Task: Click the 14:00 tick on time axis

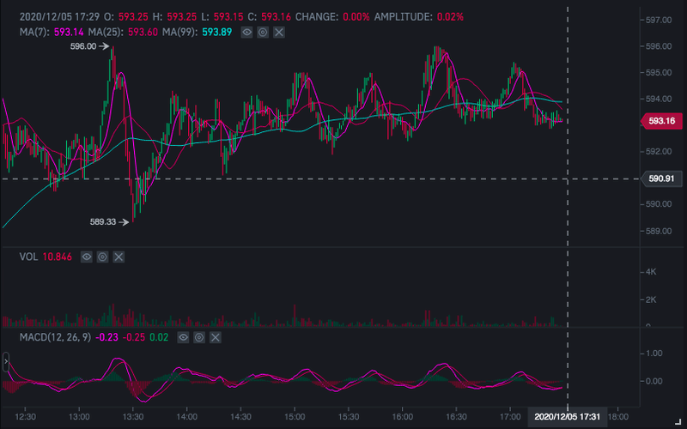Action: 187,416
